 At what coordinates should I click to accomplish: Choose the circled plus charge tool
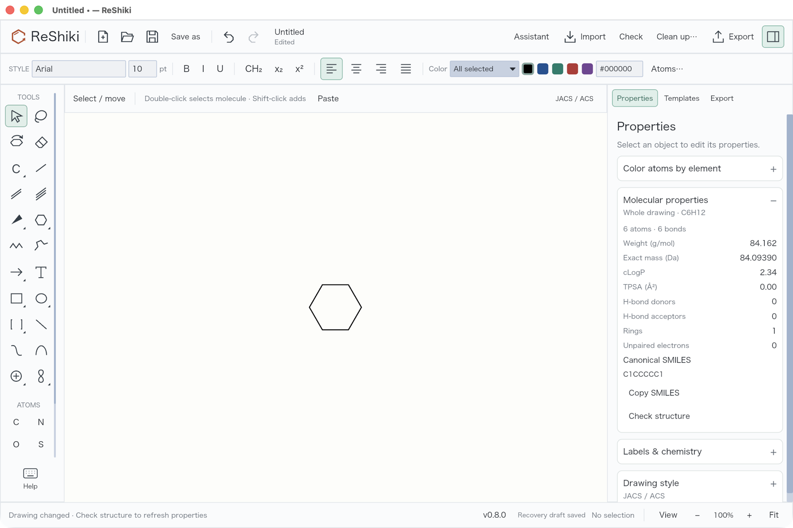tap(16, 376)
